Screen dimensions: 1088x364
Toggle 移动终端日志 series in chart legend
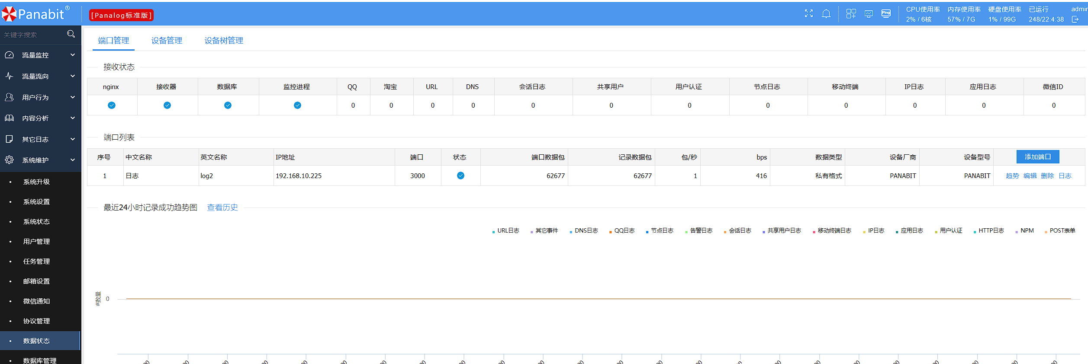[x=832, y=230]
